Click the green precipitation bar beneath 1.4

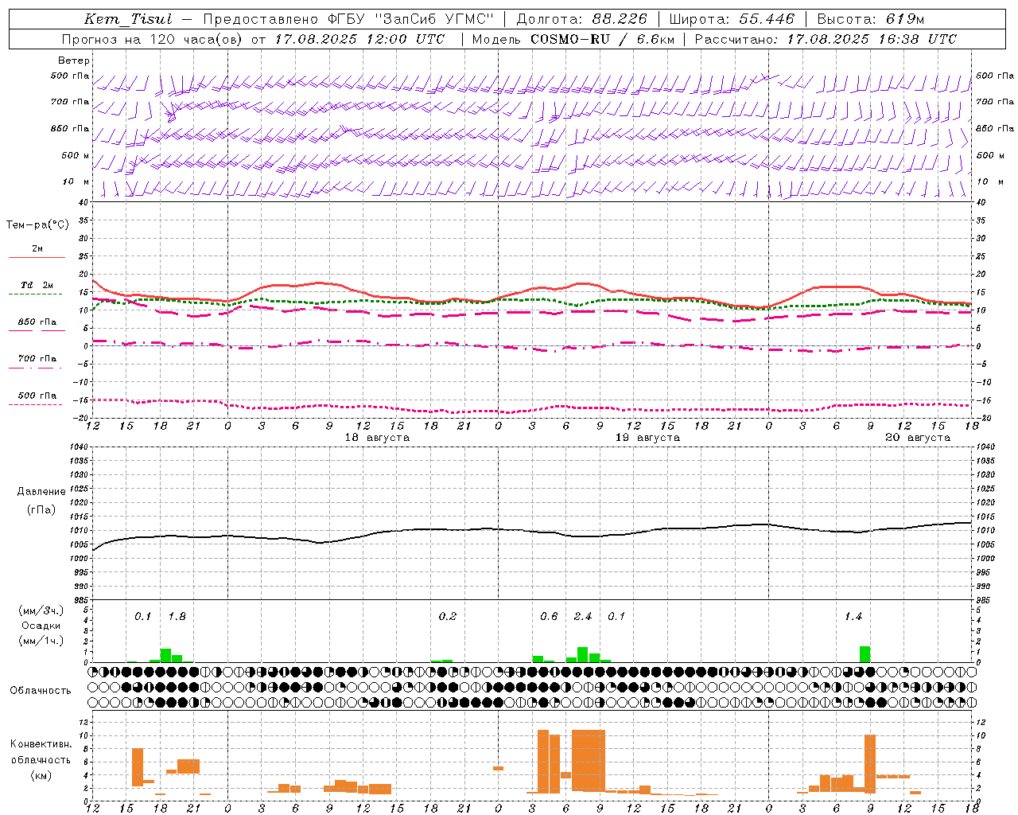865,654
